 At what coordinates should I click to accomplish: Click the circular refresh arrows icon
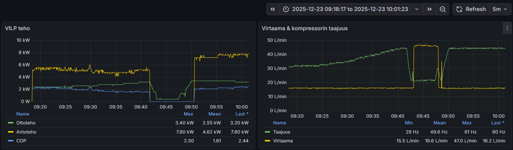pos(459,9)
